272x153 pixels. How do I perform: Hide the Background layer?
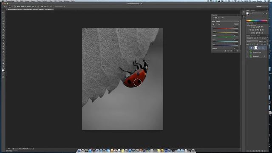(x=247, y=56)
